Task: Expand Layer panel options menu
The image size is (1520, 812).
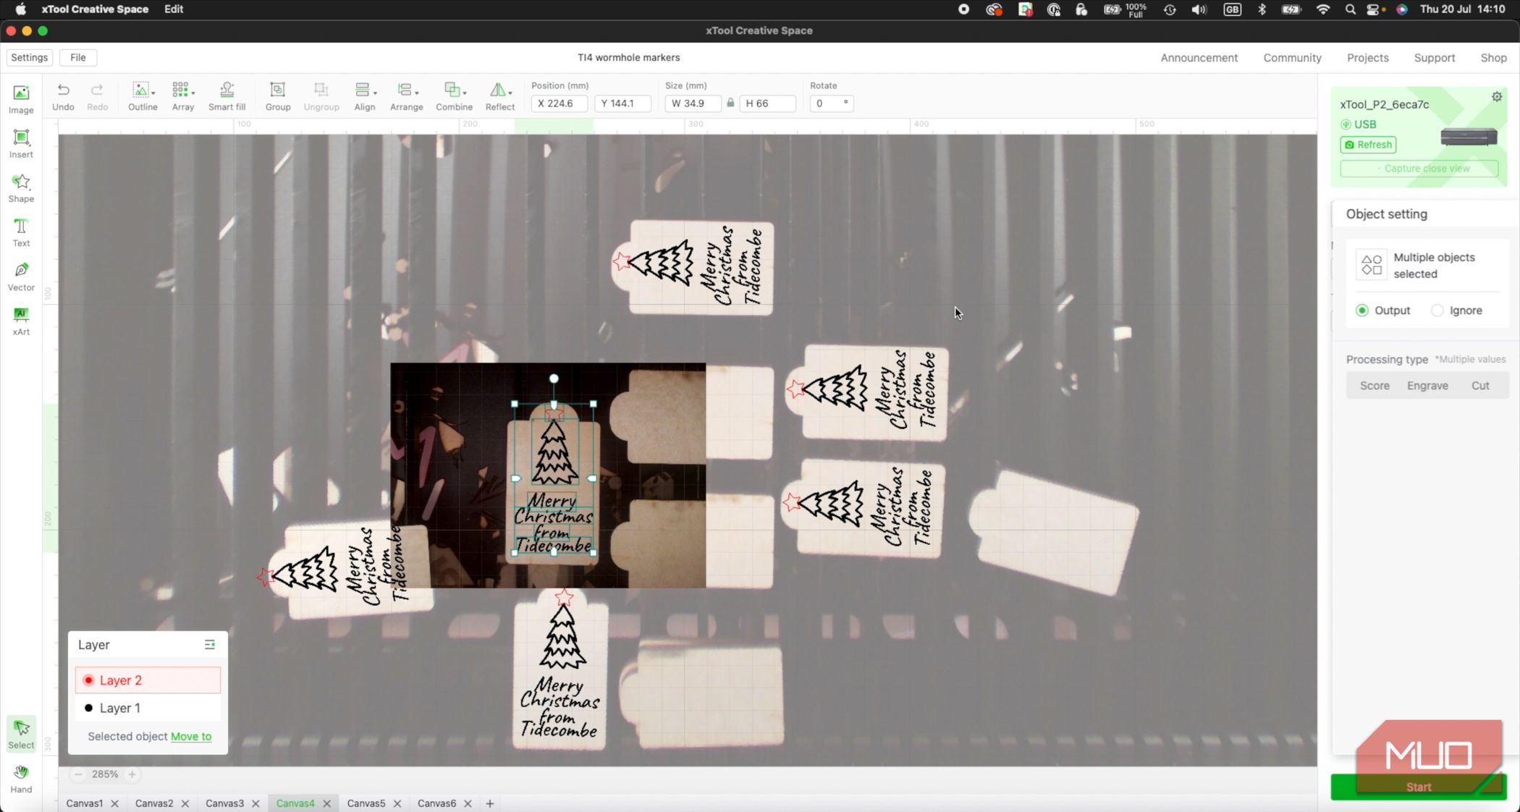Action: pyautogui.click(x=209, y=644)
